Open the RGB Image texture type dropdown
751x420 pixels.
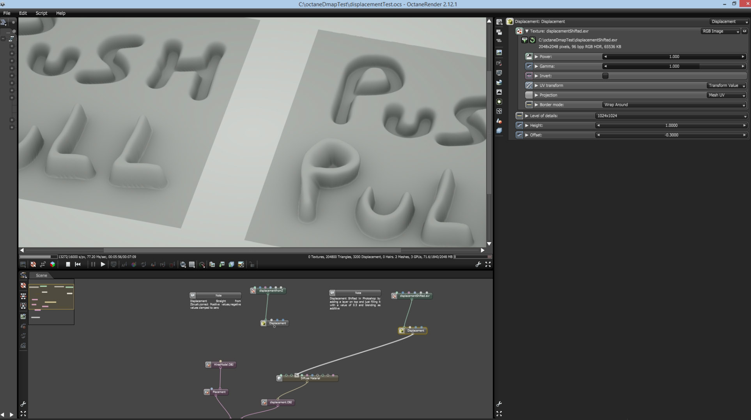coord(720,31)
